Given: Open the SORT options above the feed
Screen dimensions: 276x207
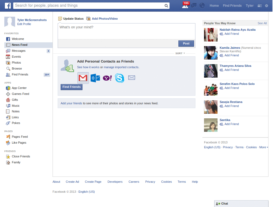Looking at the screenshot, I should click(180, 53).
